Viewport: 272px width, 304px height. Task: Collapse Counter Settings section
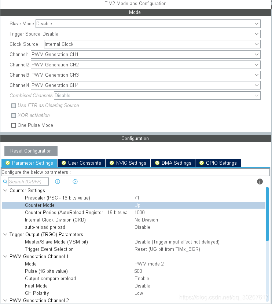tap(5, 190)
